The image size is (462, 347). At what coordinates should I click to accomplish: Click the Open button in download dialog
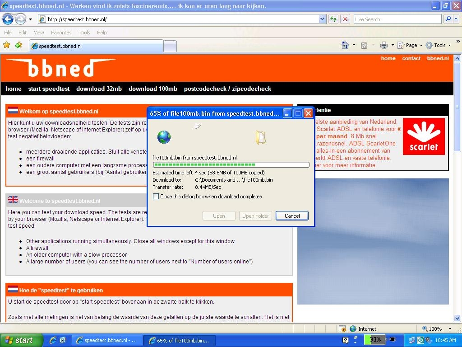click(x=219, y=216)
